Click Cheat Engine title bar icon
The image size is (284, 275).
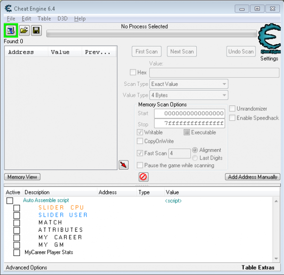(9, 9)
